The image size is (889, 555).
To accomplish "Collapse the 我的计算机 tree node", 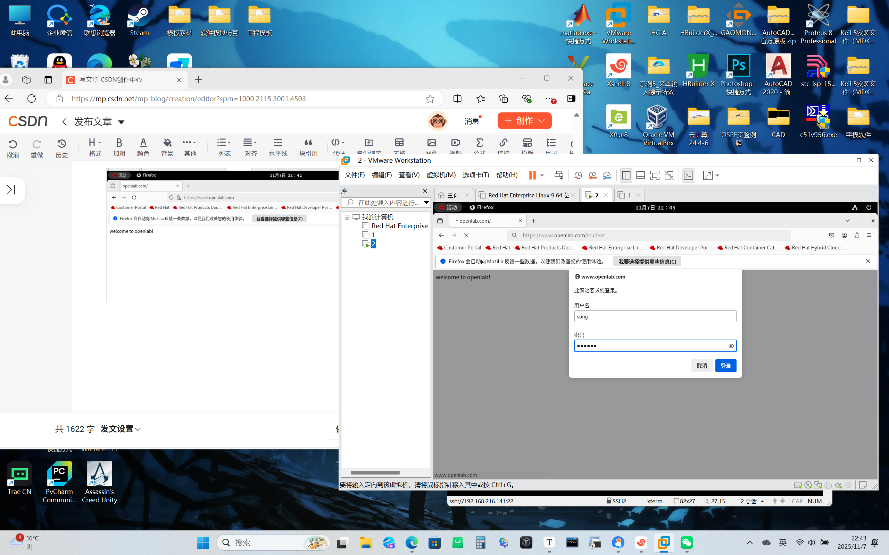I will click(347, 217).
